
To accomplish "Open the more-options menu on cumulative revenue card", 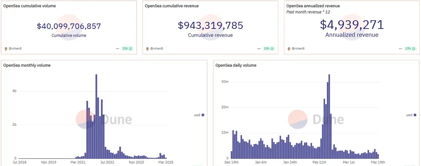I will pos(259,48).
